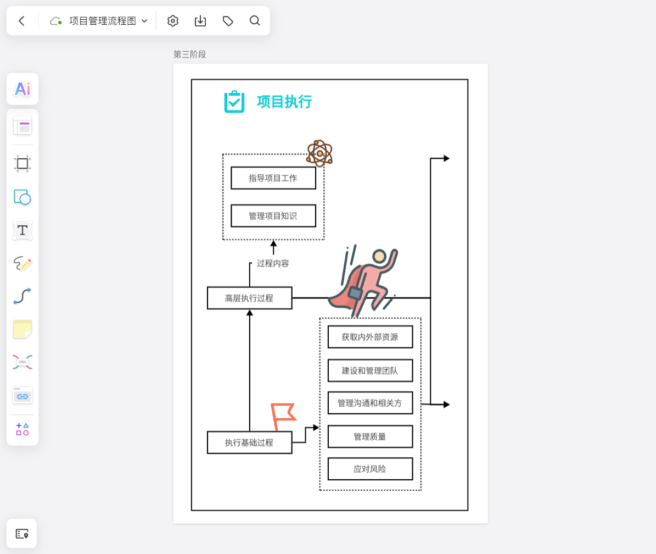Select the 管理项目知识 box
656x554 pixels.
(273, 215)
